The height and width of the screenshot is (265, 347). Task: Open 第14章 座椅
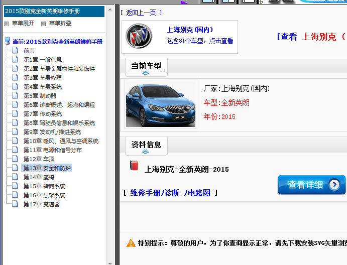point(39,177)
